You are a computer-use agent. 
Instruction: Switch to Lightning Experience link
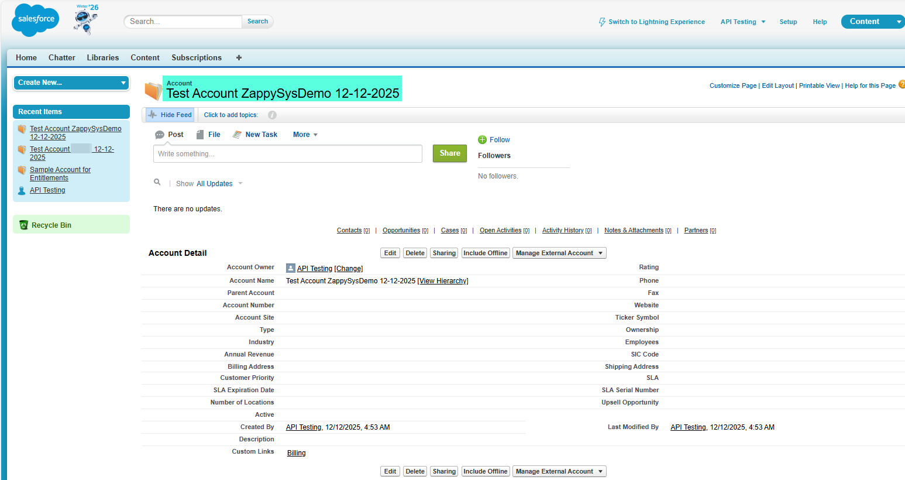656,22
